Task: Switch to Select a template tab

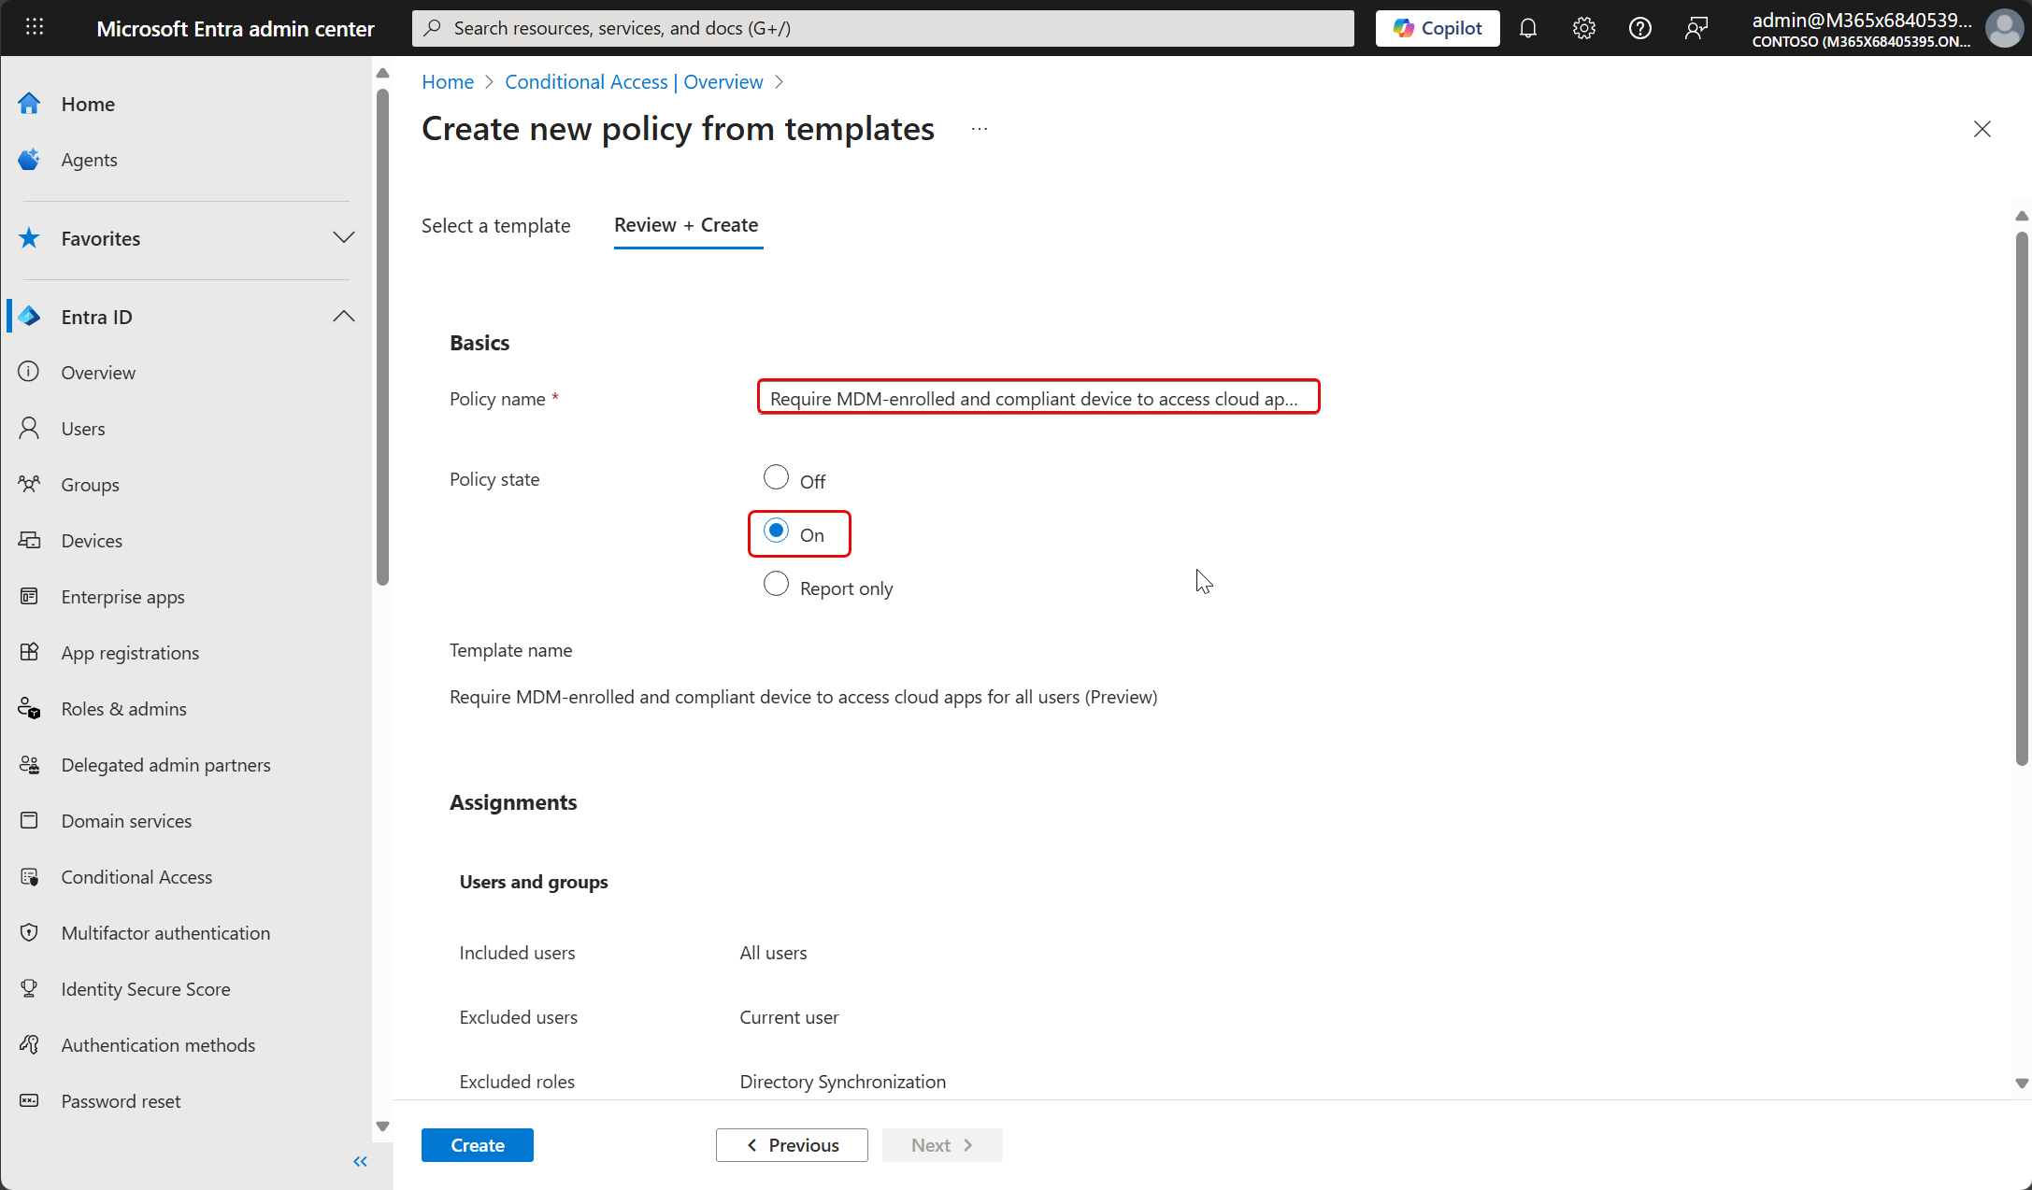Action: (495, 225)
